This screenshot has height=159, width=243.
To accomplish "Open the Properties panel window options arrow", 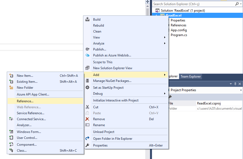I will 231,84.
